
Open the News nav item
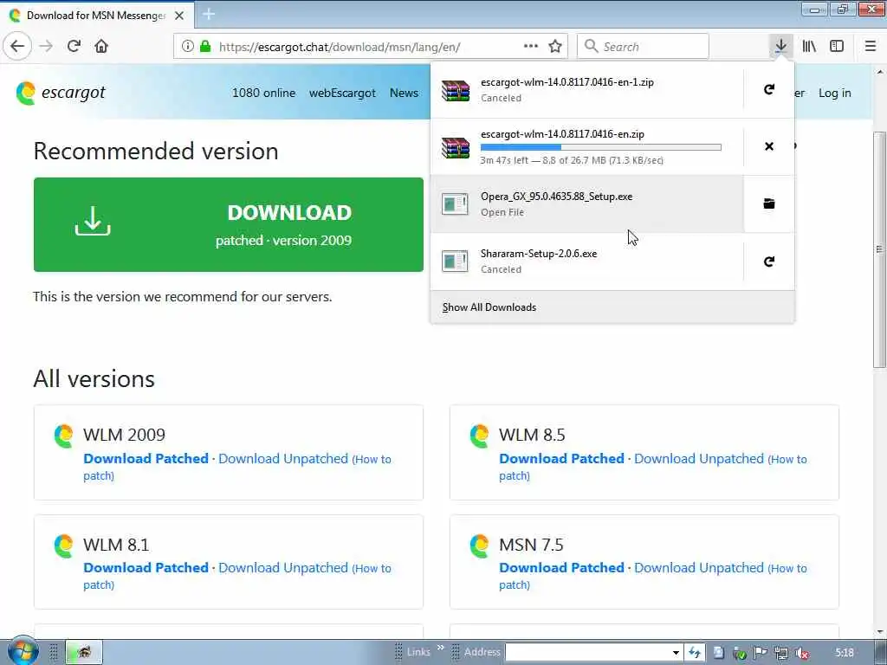pos(404,93)
